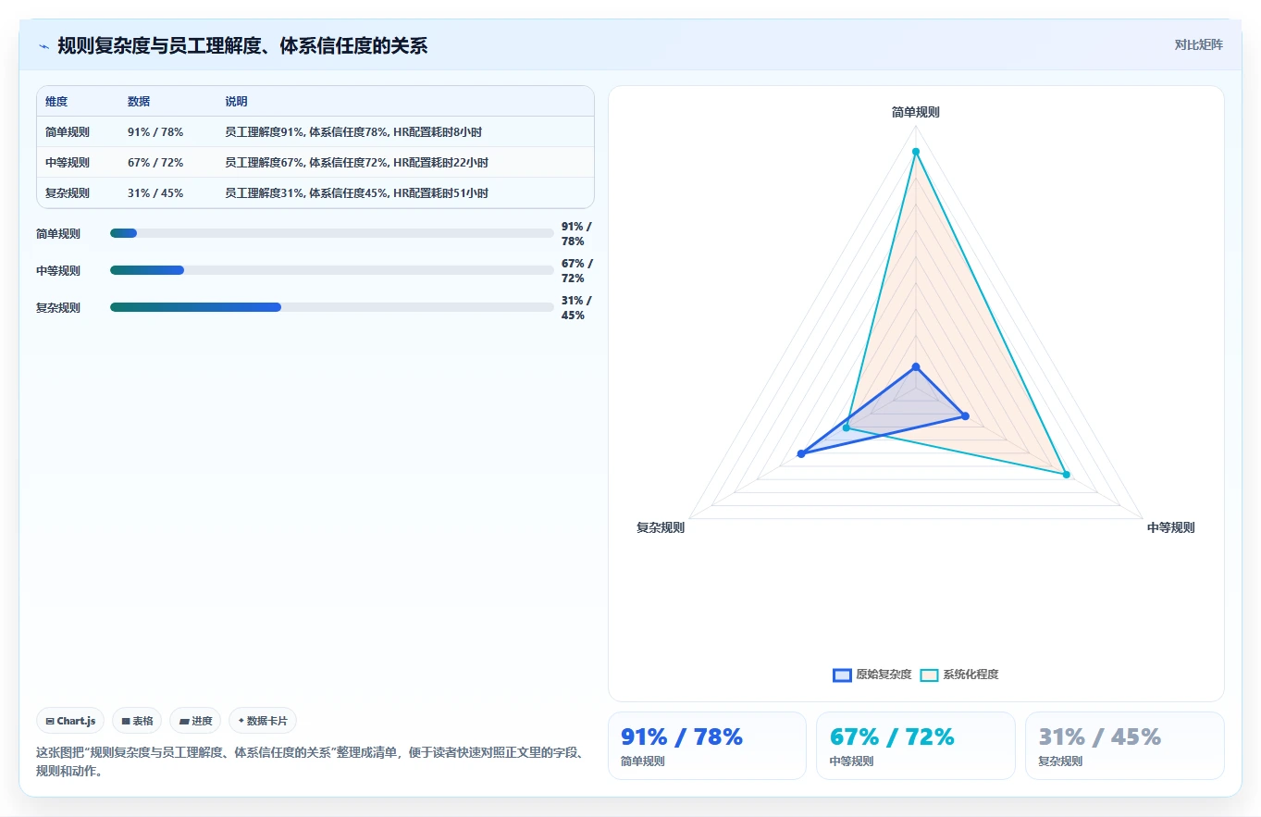Click the blue data point near chart center top
Viewport: 1261px width, 817px height.
pyautogui.click(x=916, y=367)
